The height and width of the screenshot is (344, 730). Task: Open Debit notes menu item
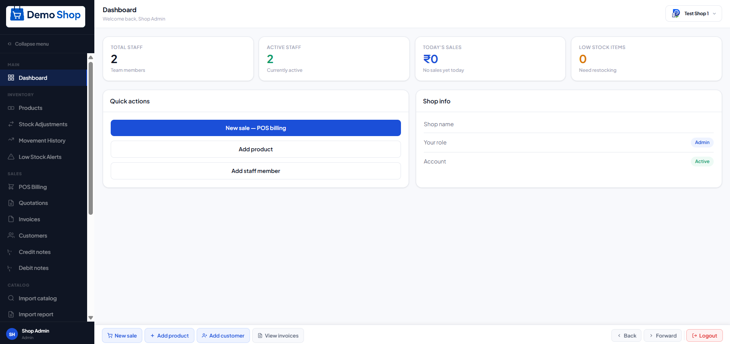43,268
